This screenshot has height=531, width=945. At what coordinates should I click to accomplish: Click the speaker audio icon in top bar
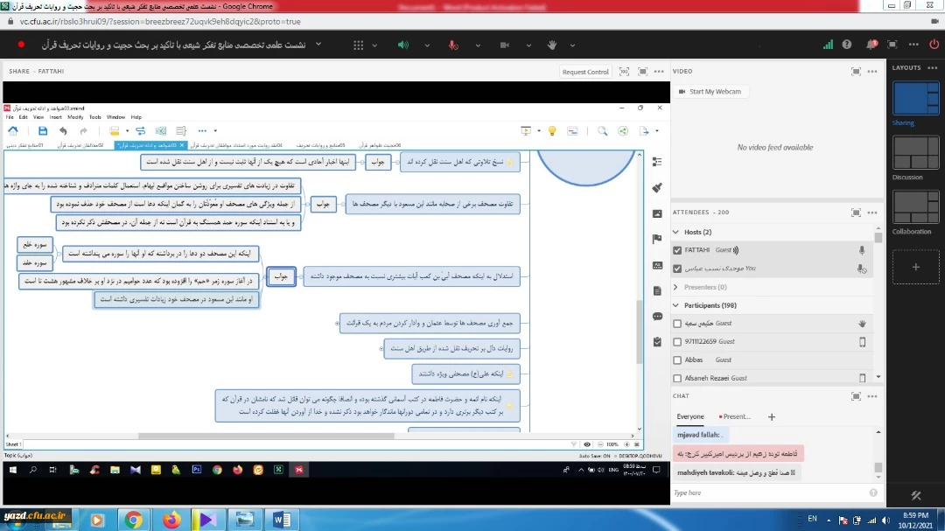pyautogui.click(x=402, y=45)
